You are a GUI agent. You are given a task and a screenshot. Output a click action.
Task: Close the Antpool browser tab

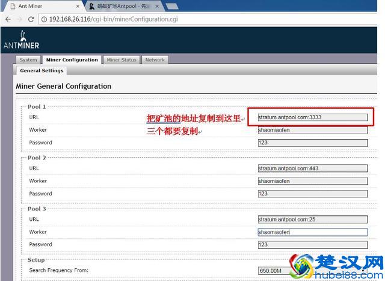pyautogui.click(x=158, y=6)
